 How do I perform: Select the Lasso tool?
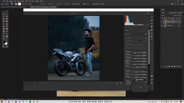pos(4,16)
